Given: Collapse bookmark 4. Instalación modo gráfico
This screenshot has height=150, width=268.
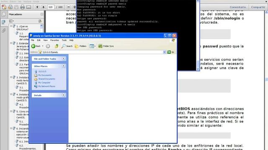Looking at the screenshot, I should tap(11, 94).
